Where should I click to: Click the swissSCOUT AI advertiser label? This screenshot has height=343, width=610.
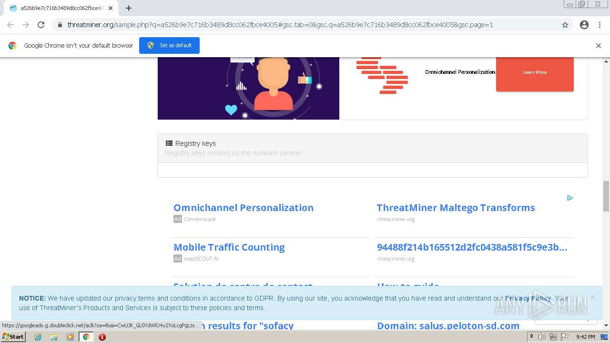pos(201,259)
